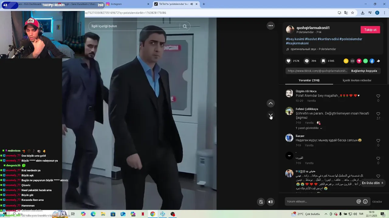Toggle auto-scroll icon beside volume button
This screenshot has height=218, width=389.
(x=261, y=202)
